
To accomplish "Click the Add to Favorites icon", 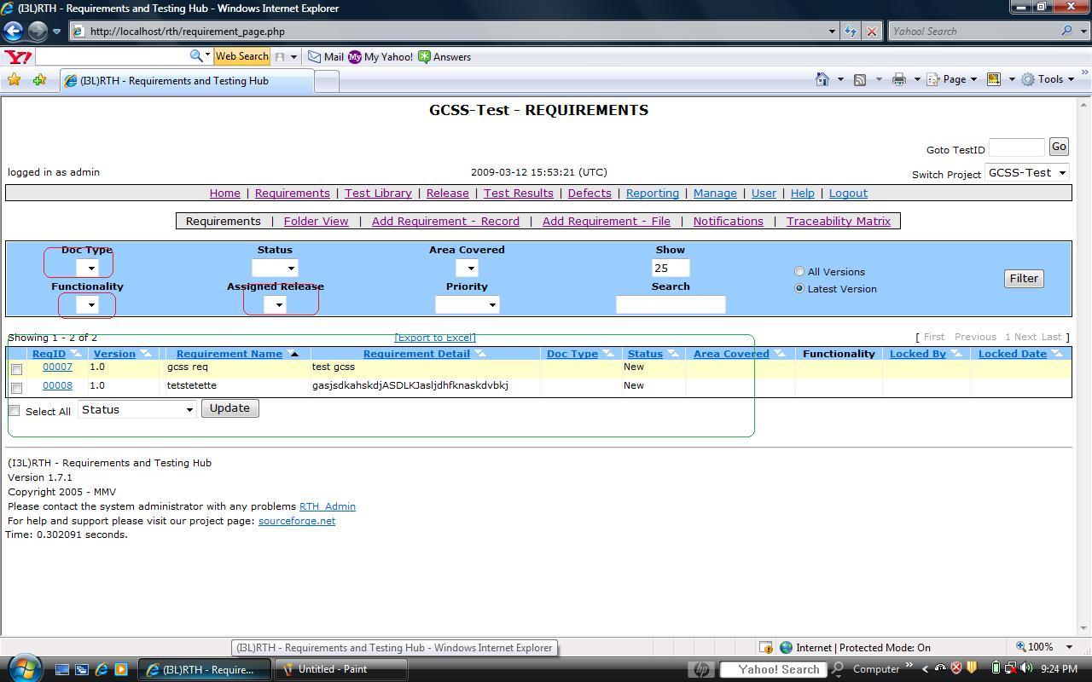I will click(39, 79).
